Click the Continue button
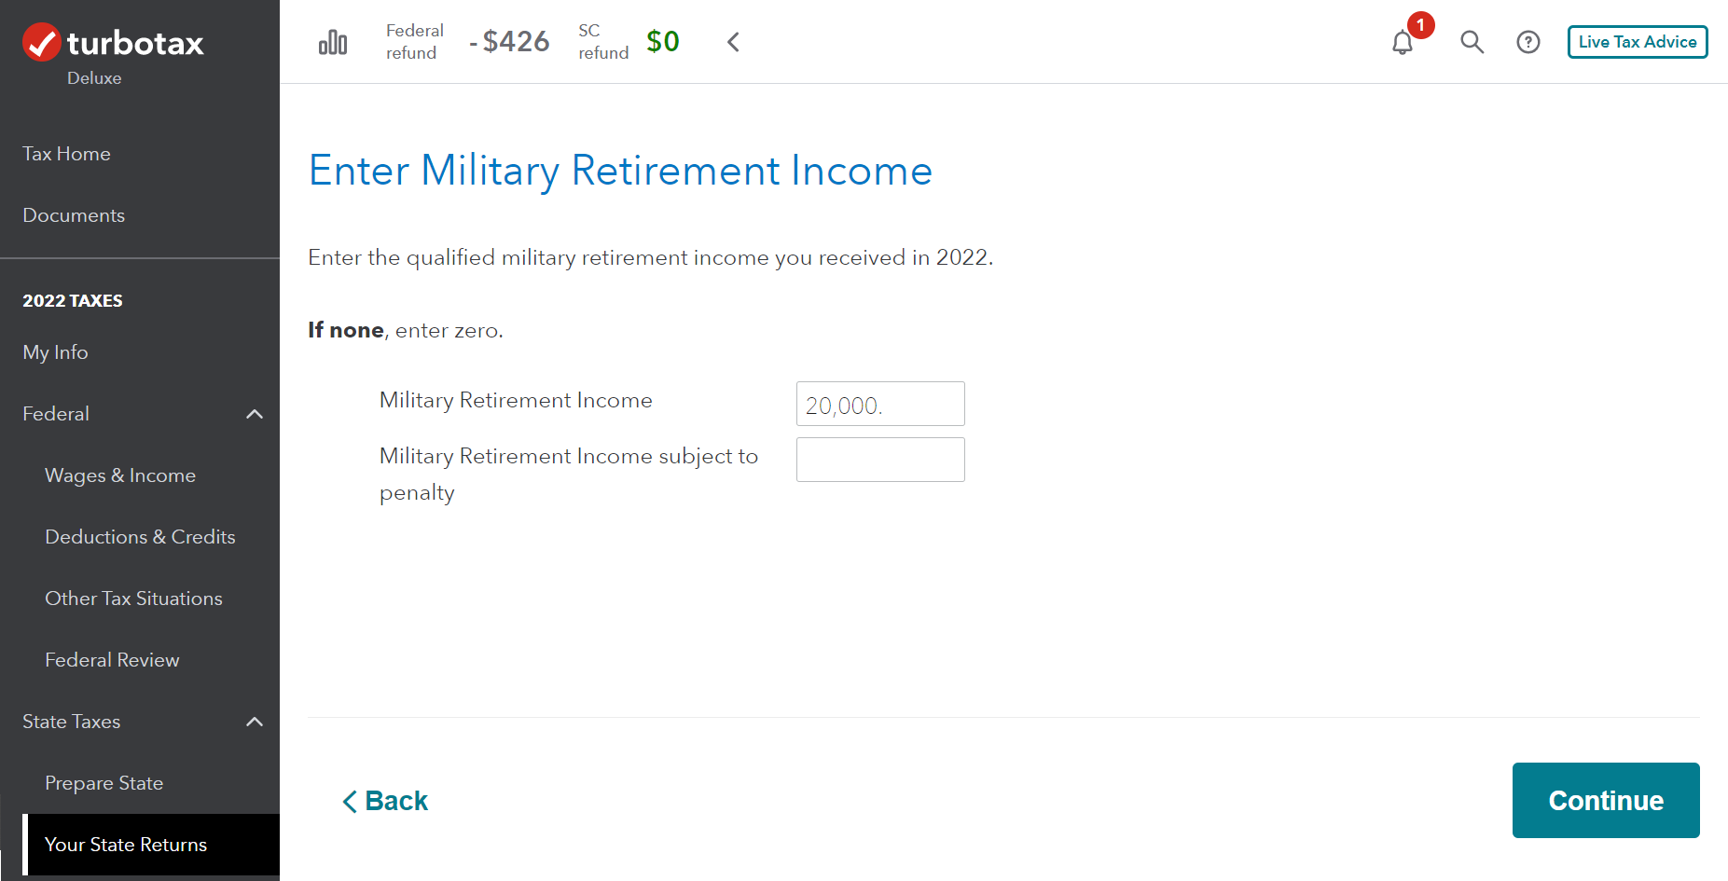Image resolution: width=1728 pixels, height=881 pixels. click(x=1606, y=800)
